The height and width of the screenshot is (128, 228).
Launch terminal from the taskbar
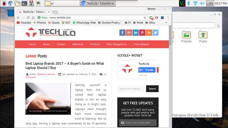point(24,3)
